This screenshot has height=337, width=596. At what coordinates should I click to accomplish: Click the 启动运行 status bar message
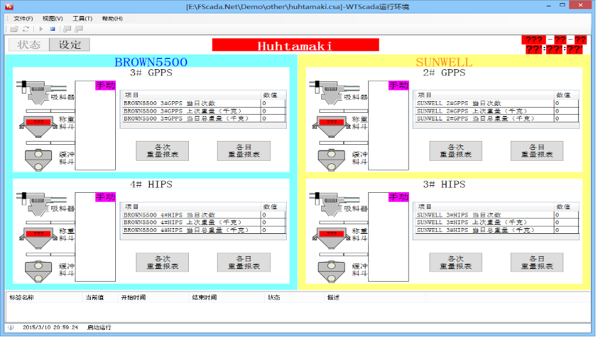coord(99,327)
